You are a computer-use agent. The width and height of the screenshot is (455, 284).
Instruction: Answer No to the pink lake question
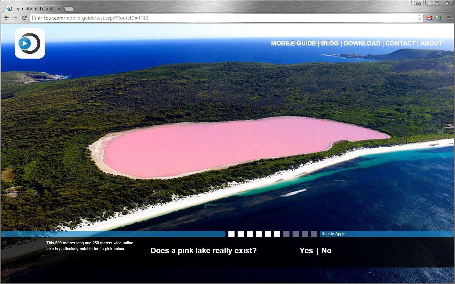click(x=326, y=250)
